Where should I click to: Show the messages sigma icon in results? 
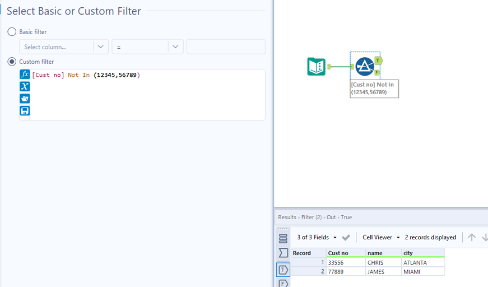pos(283,252)
